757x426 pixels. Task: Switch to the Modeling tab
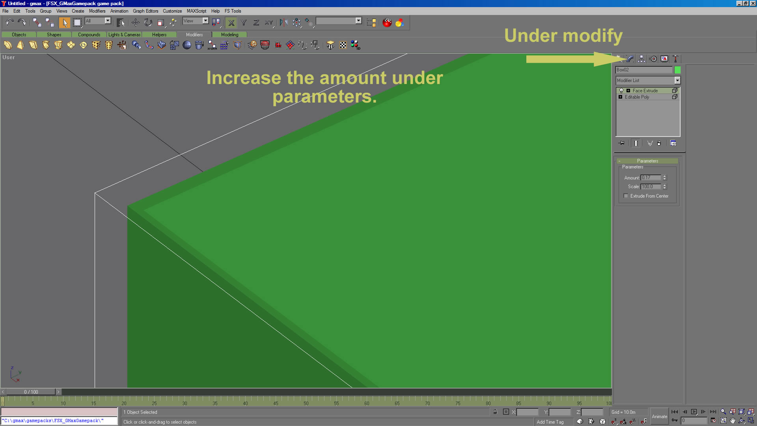[x=229, y=35]
